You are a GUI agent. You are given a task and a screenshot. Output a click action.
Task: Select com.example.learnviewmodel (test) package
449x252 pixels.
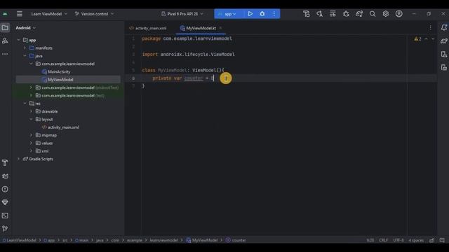(x=70, y=96)
